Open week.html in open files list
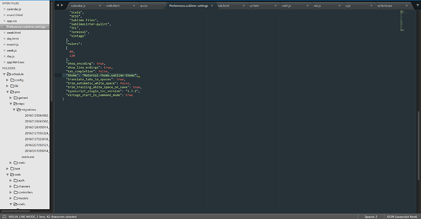This screenshot has height=219, width=421. pos(13,33)
